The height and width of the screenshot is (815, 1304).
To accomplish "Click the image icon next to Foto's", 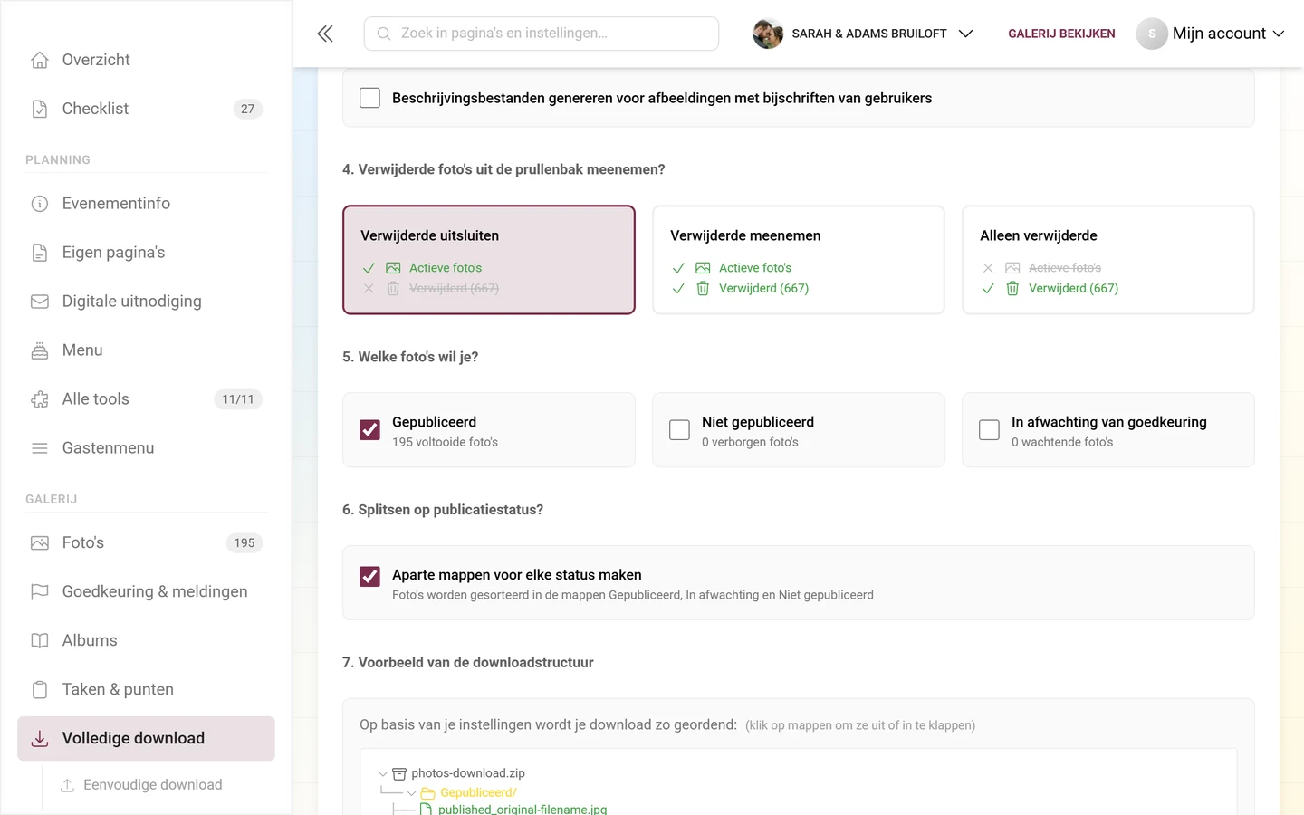I will click(x=40, y=543).
